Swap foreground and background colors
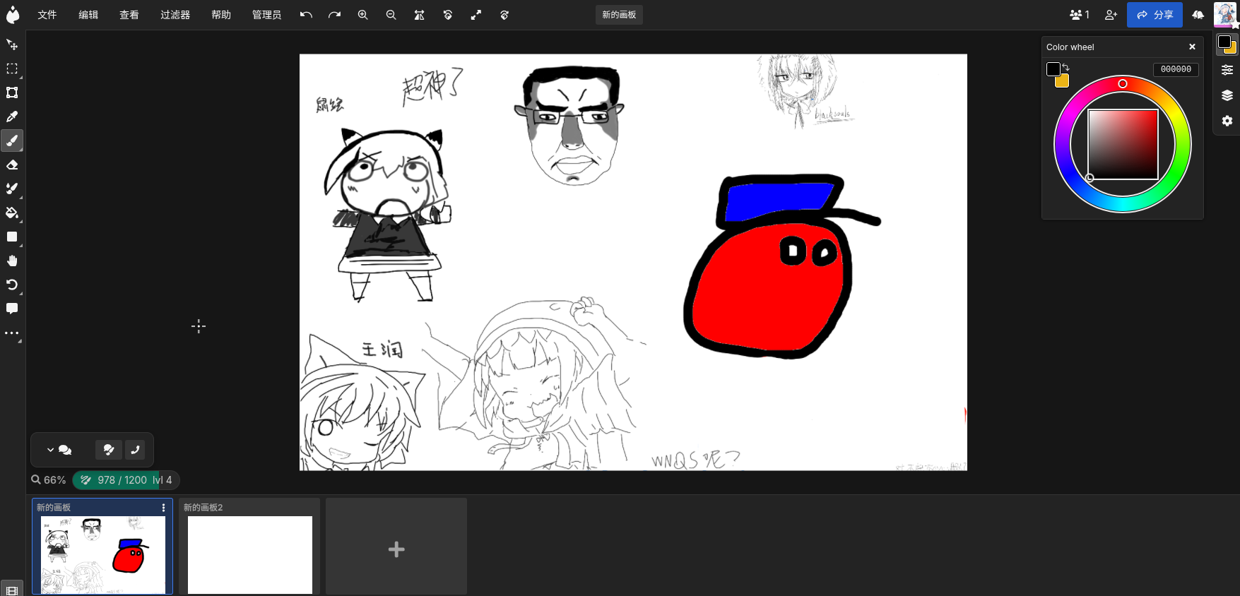The image size is (1240, 596). coord(1065,67)
